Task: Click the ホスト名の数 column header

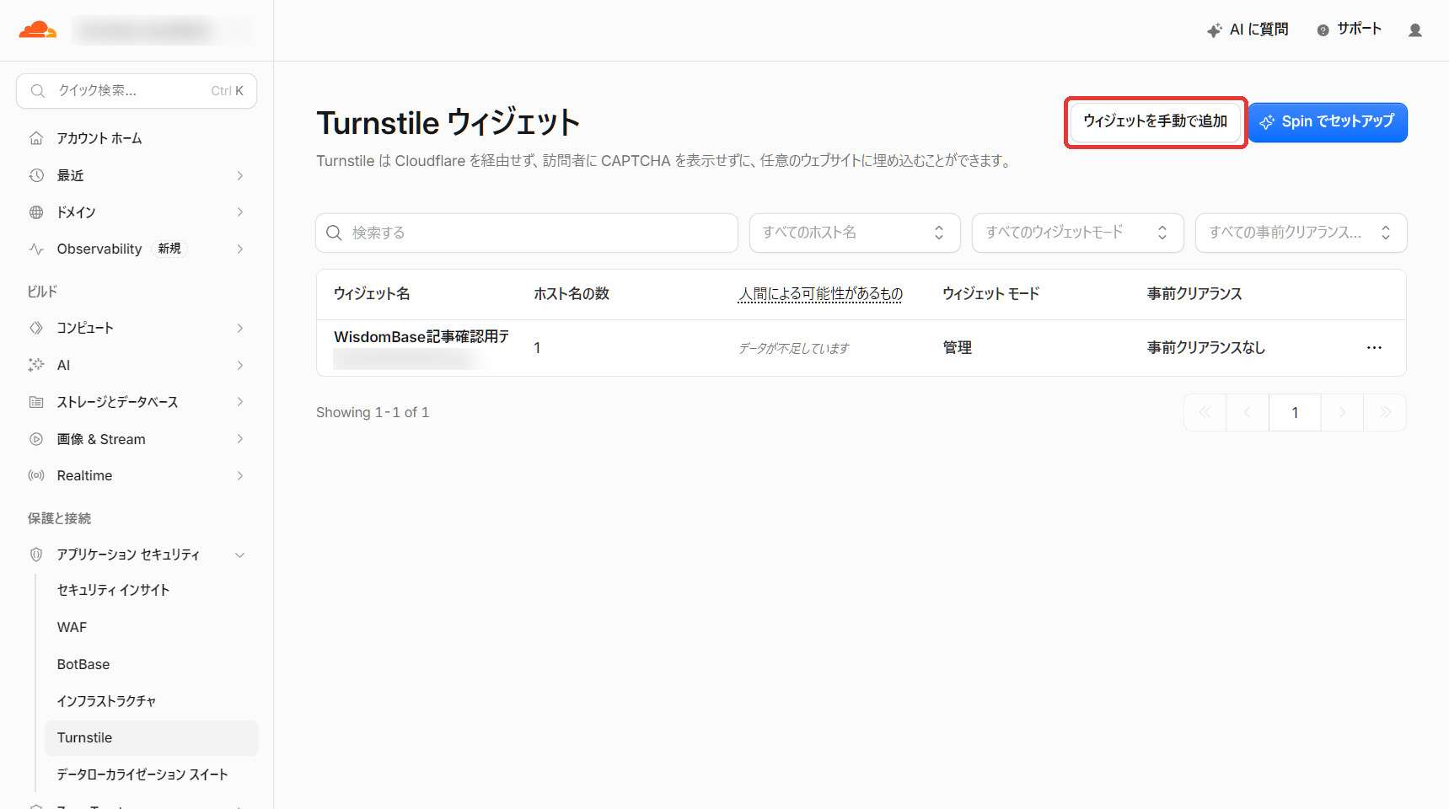Action: [x=572, y=293]
